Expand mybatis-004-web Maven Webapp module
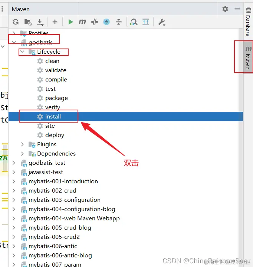This screenshot has width=253, height=267. pyautogui.click(x=14, y=218)
